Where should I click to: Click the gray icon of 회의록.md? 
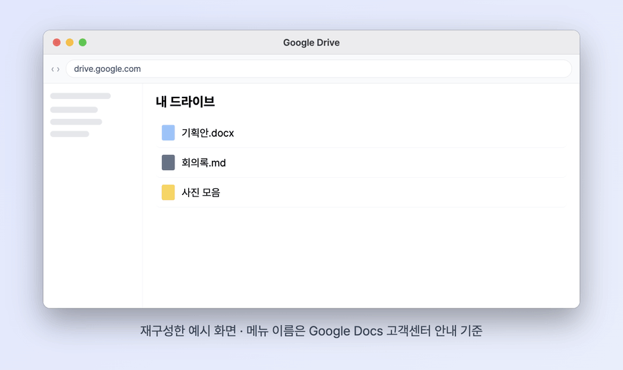click(168, 163)
